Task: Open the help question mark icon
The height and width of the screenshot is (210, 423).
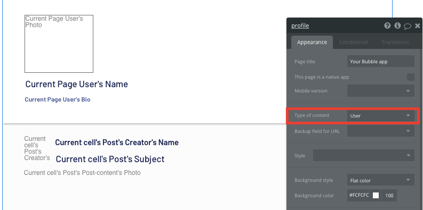Action: [x=387, y=26]
